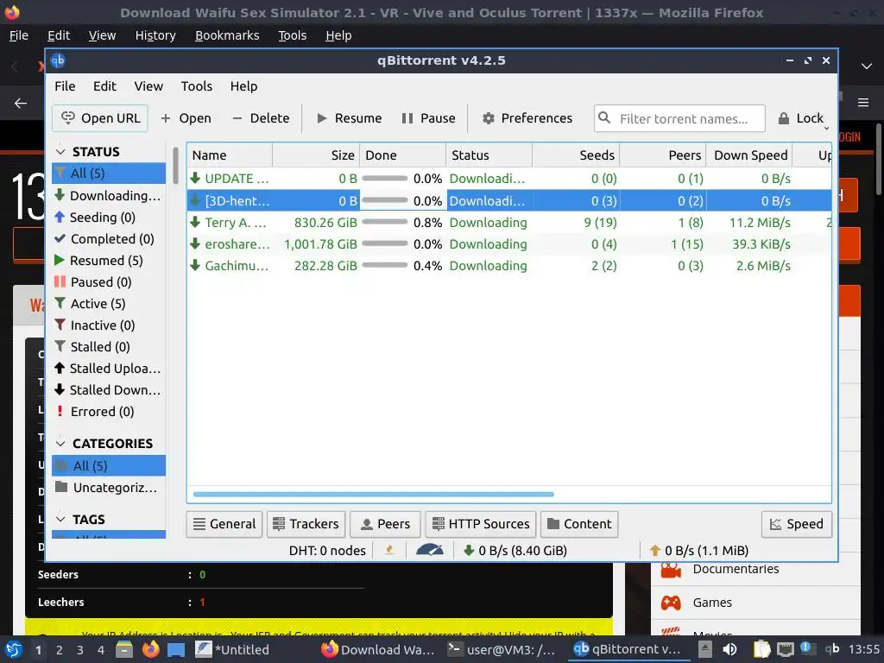884x663 pixels.
Task: Sort torrents by Peers column
Action: coord(662,155)
